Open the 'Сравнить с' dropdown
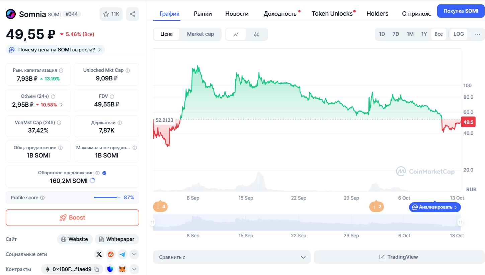The width and height of the screenshot is (485, 275). point(232,257)
